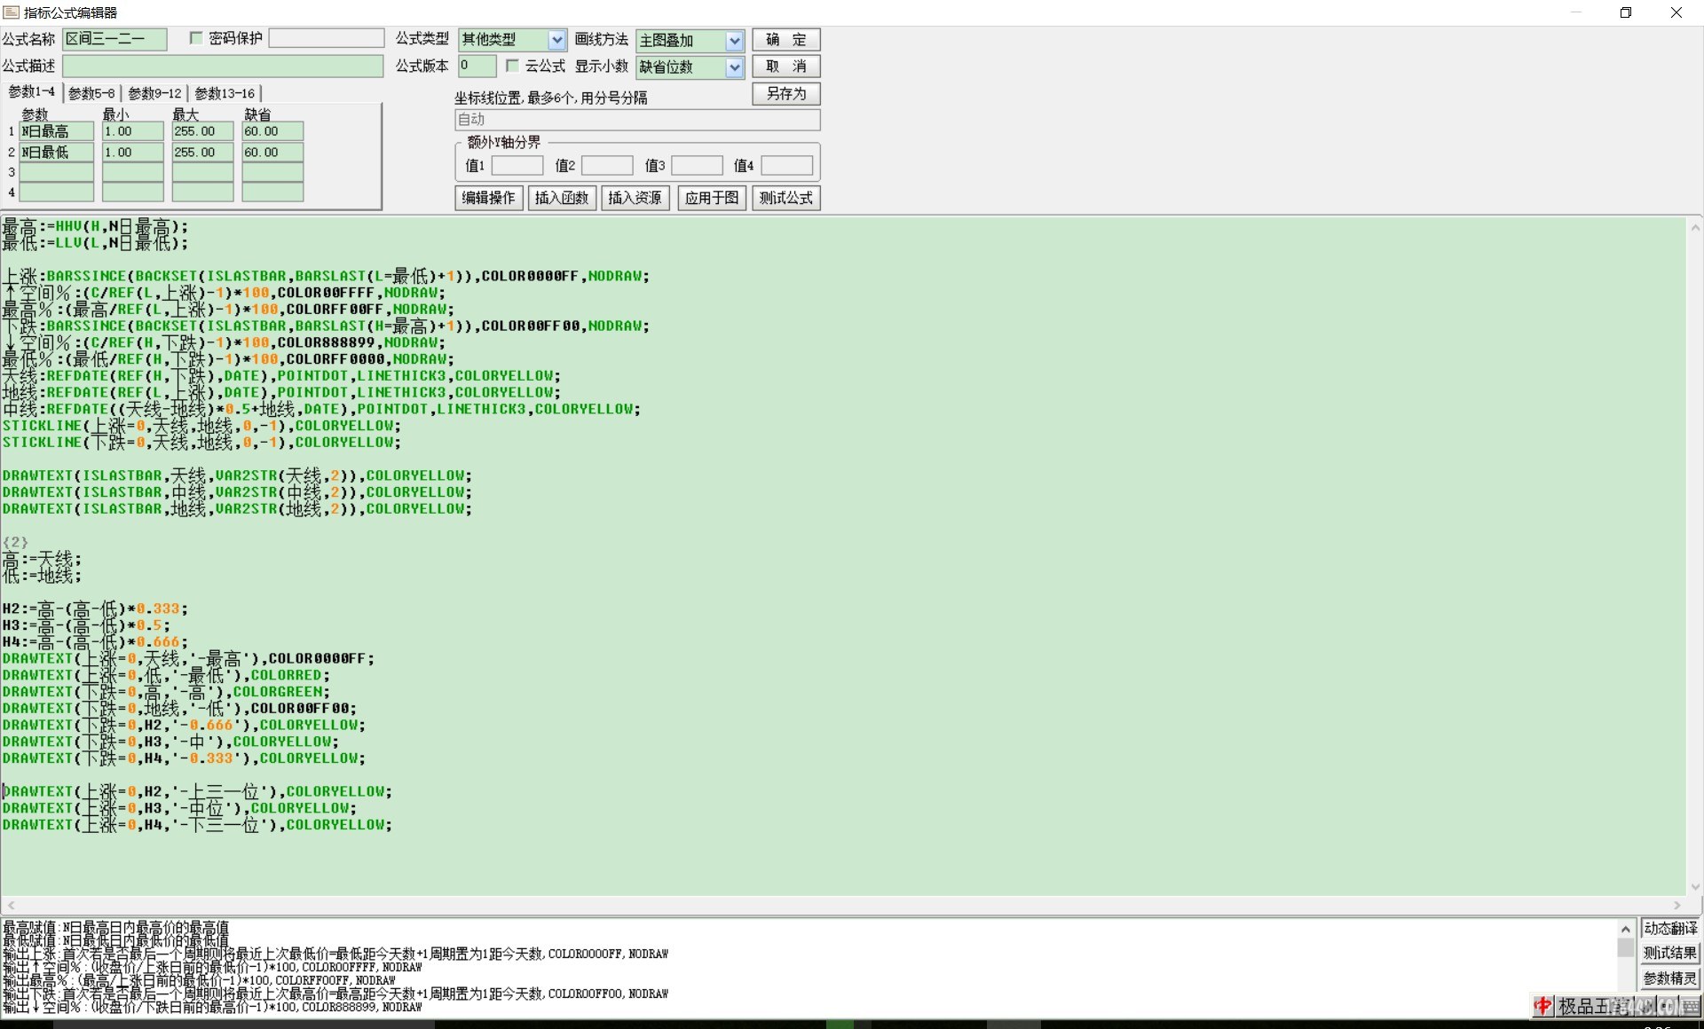Click the code editor scroll-up arrow
This screenshot has width=1704, height=1029.
point(1695,227)
